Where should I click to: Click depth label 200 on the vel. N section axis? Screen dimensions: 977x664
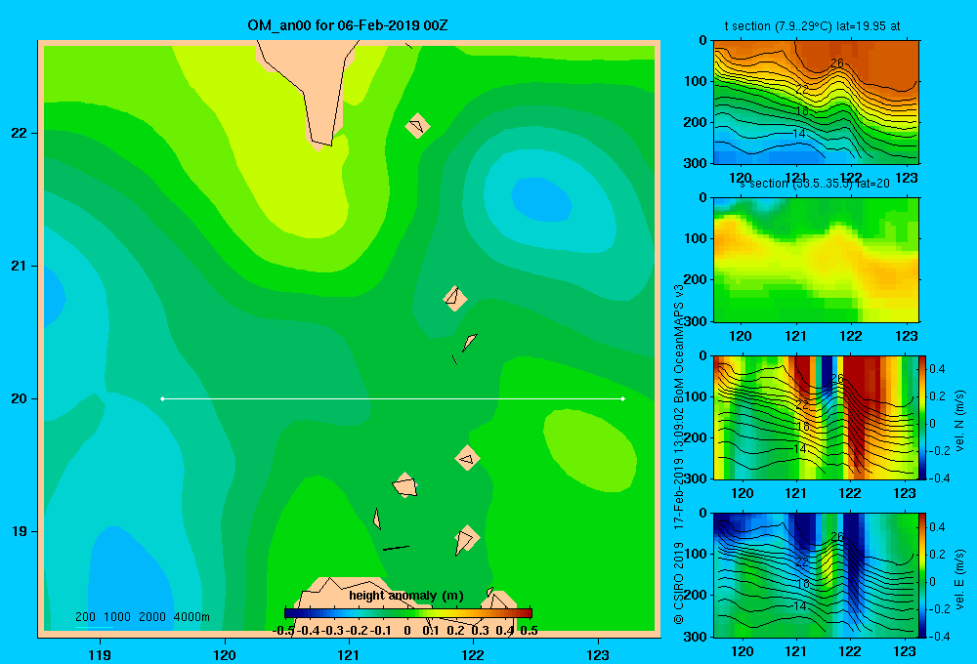696,437
